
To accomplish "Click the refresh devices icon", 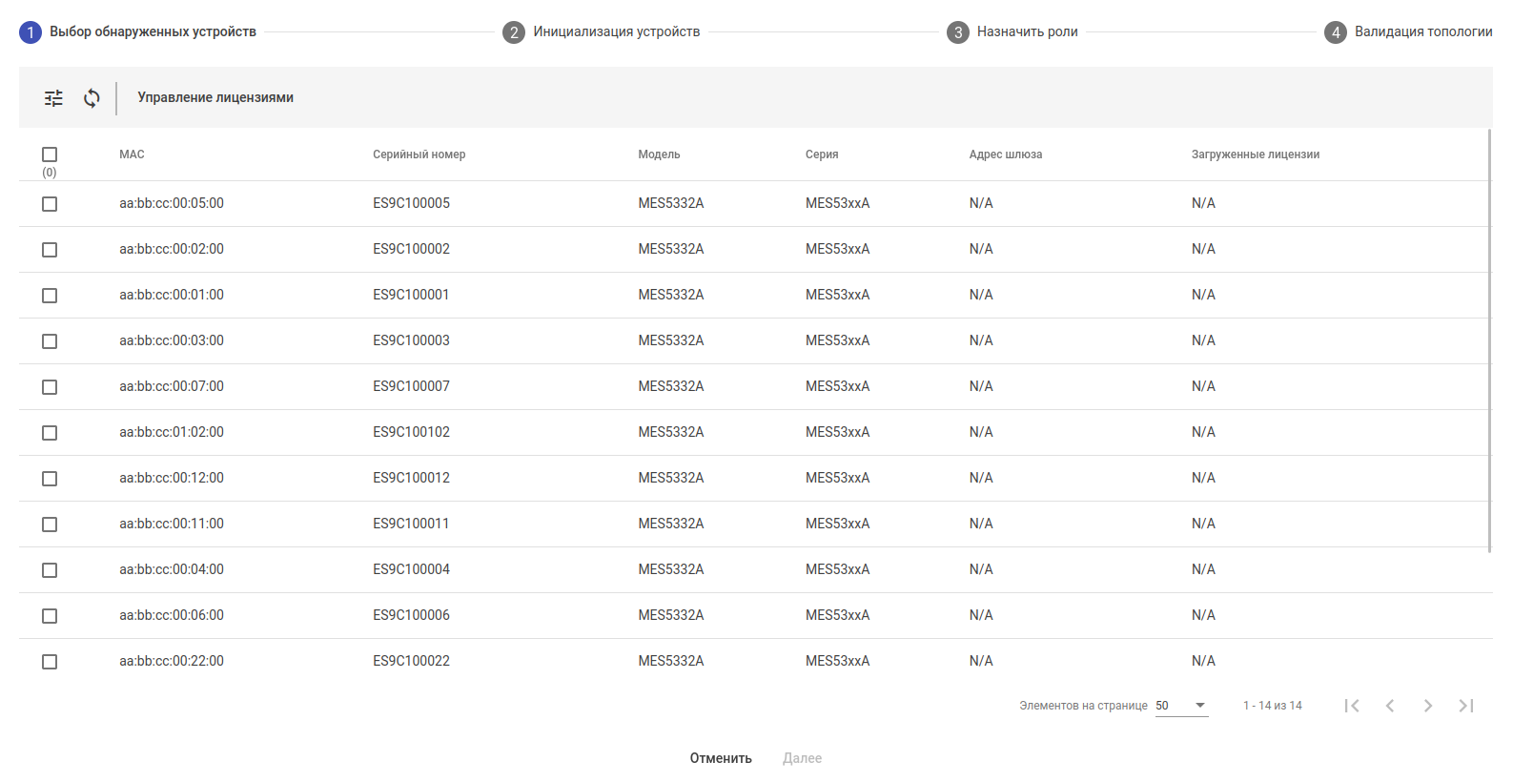I will tap(92, 98).
